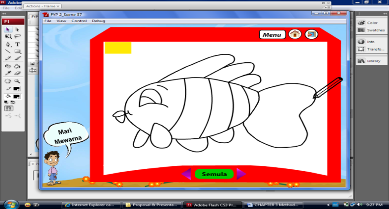The width and height of the screenshot is (389, 209).
Task: Select the Lasso tool
Action: point(17,36)
